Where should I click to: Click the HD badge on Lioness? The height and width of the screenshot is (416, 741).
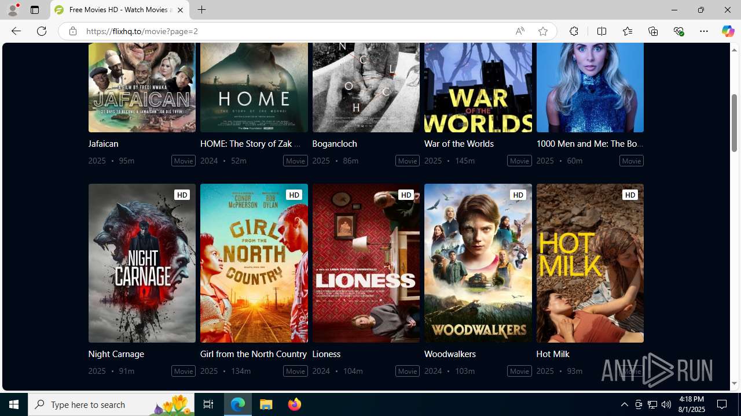click(x=406, y=195)
